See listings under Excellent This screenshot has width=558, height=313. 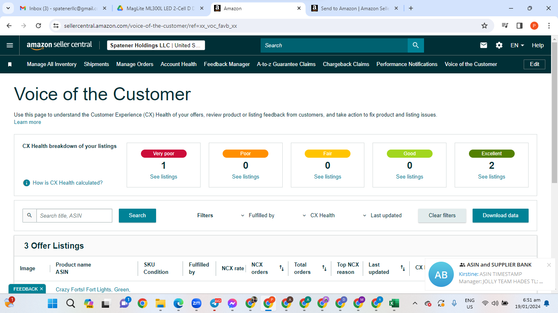coord(491,177)
